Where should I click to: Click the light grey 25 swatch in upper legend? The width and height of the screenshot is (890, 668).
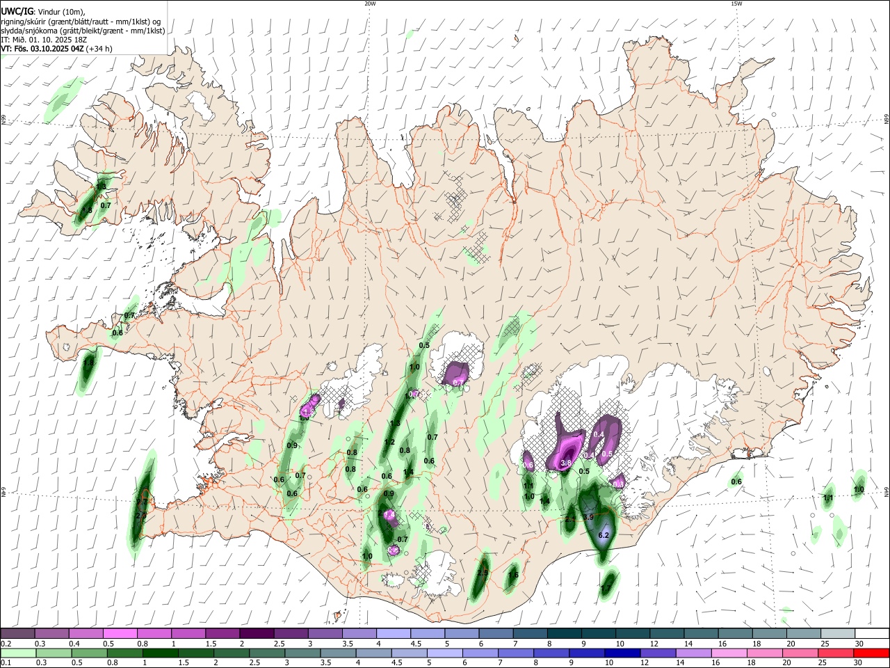[x=838, y=634]
